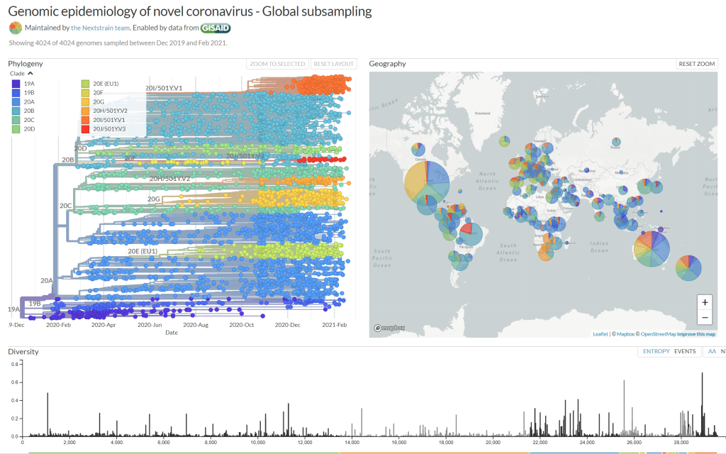This screenshot has width=726, height=454.
Task: Zoom in on the map with plus
Action: pos(705,301)
